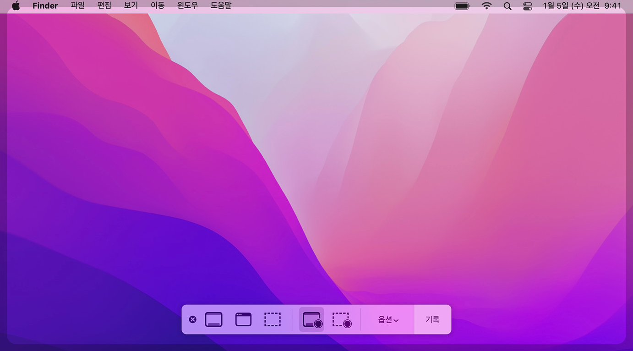This screenshot has width=633, height=351.
Task: Open the 파일 menu
Action: pyautogui.click(x=77, y=6)
